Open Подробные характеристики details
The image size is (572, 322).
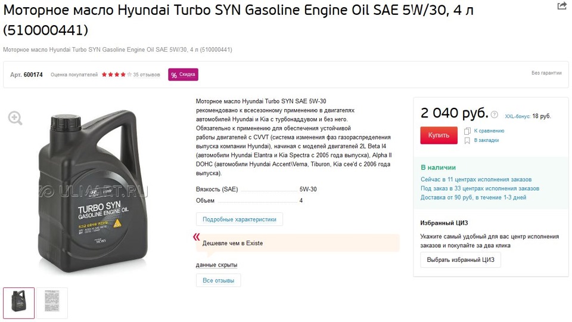coord(240,219)
